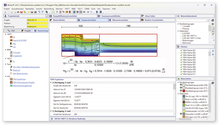Image resolution: width=220 pixels, height=126 pixels.
Task: Click the highlighted boxed-arrow toolbar icon
Action: [74, 12]
